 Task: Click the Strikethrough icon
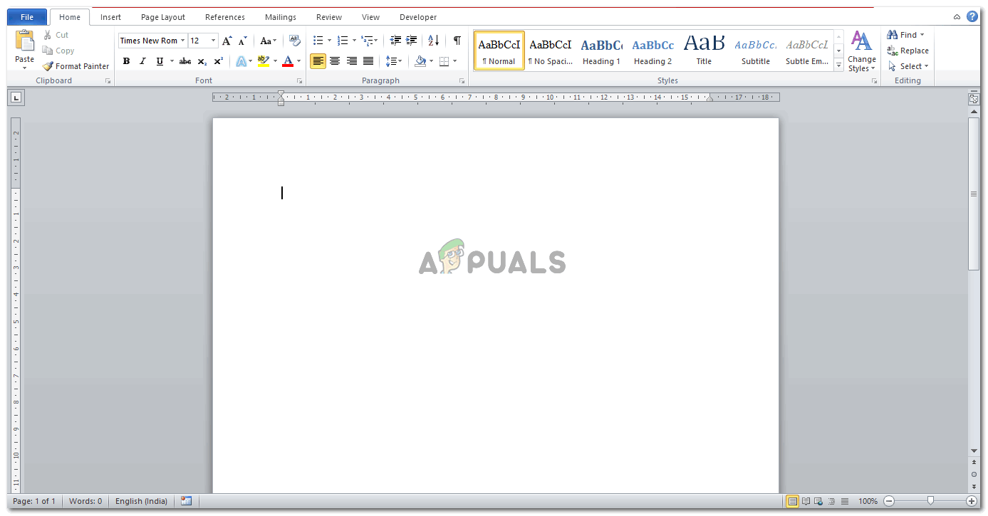pyautogui.click(x=184, y=61)
